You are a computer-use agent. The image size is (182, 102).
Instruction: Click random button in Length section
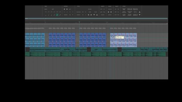pos(103,15)
